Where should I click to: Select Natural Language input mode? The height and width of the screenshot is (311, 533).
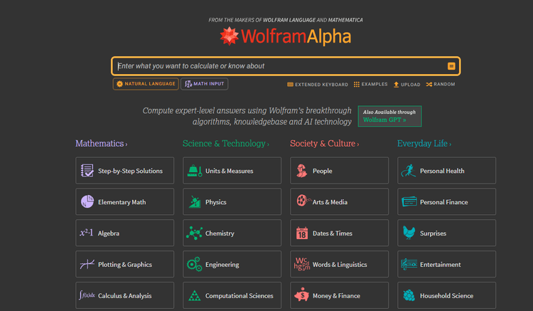point(146,84)
